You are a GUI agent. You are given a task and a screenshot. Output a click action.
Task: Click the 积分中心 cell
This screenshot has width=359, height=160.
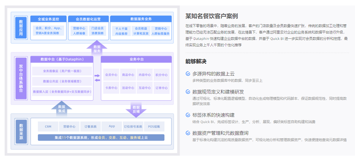162,75
